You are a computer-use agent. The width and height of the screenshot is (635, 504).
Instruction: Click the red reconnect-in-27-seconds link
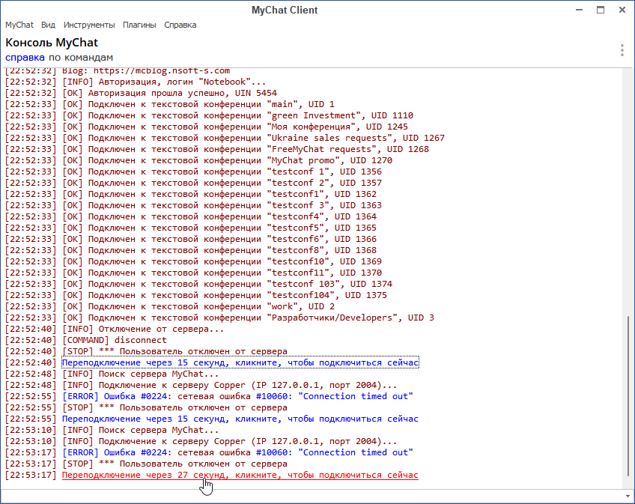pos(240,475)
